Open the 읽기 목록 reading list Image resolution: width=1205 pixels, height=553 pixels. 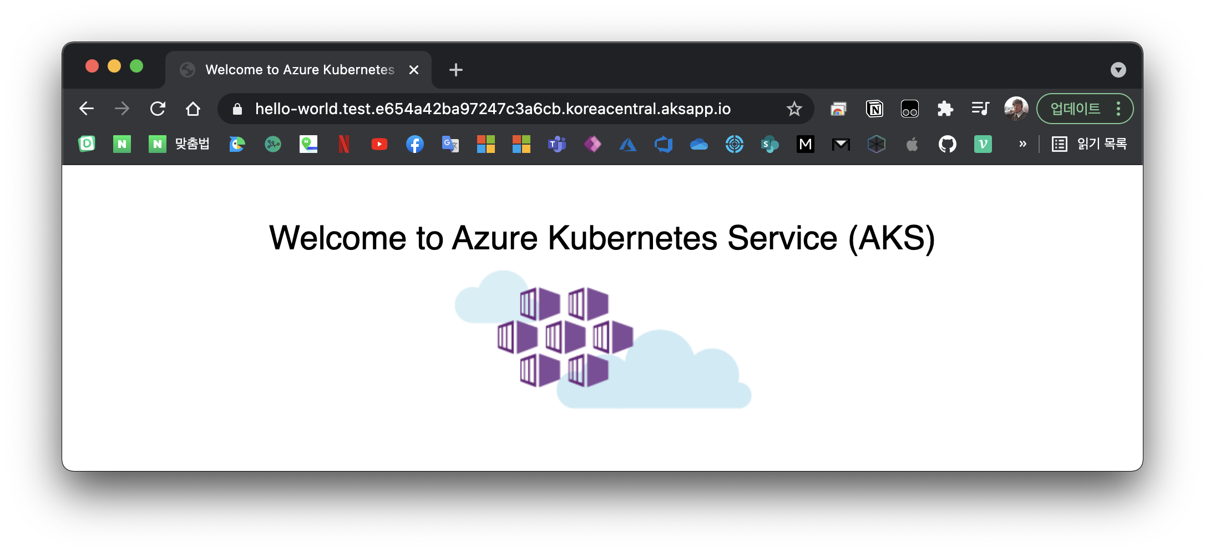pos(1090,144)
